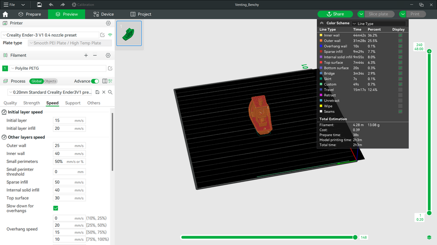Open the Calibration tool
This screenshot has height=245, width=437.
pos(83,4)
